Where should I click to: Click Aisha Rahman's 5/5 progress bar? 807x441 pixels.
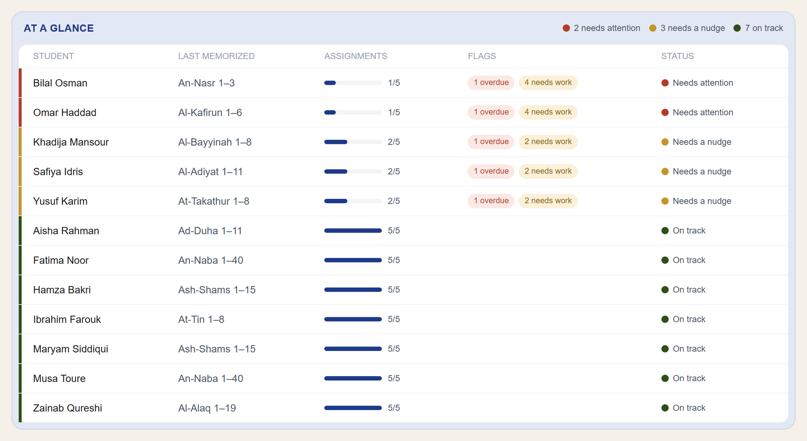353,231
